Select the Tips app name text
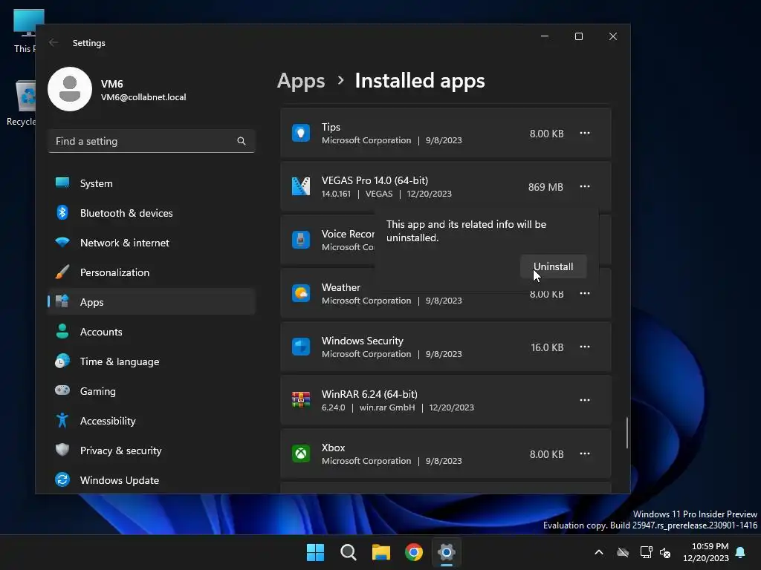This screenshot has width=761, height=570. click(331, 127)
